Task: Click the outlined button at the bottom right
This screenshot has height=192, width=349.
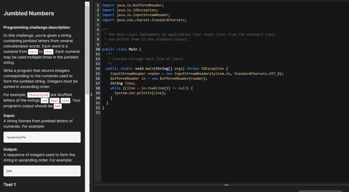Action: pyautogui.click(x=320, y=191)
